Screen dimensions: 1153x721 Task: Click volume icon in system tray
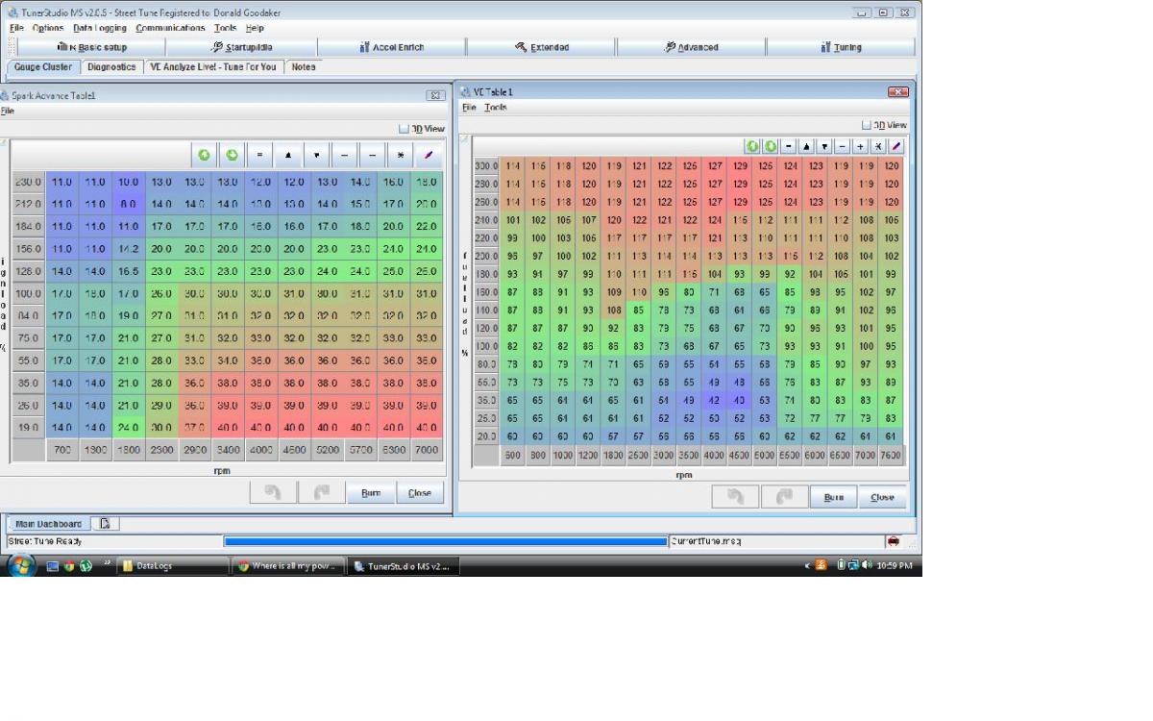[868, 566]
